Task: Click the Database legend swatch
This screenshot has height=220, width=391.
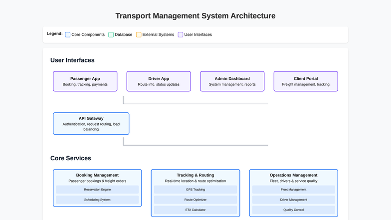Action: pyautogui.click(x=111, y=35)
